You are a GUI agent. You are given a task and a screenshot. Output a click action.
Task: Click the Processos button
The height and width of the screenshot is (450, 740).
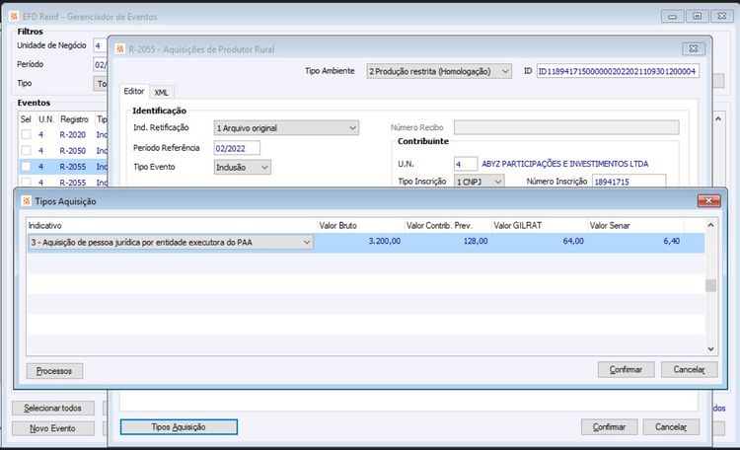[54, 371]
